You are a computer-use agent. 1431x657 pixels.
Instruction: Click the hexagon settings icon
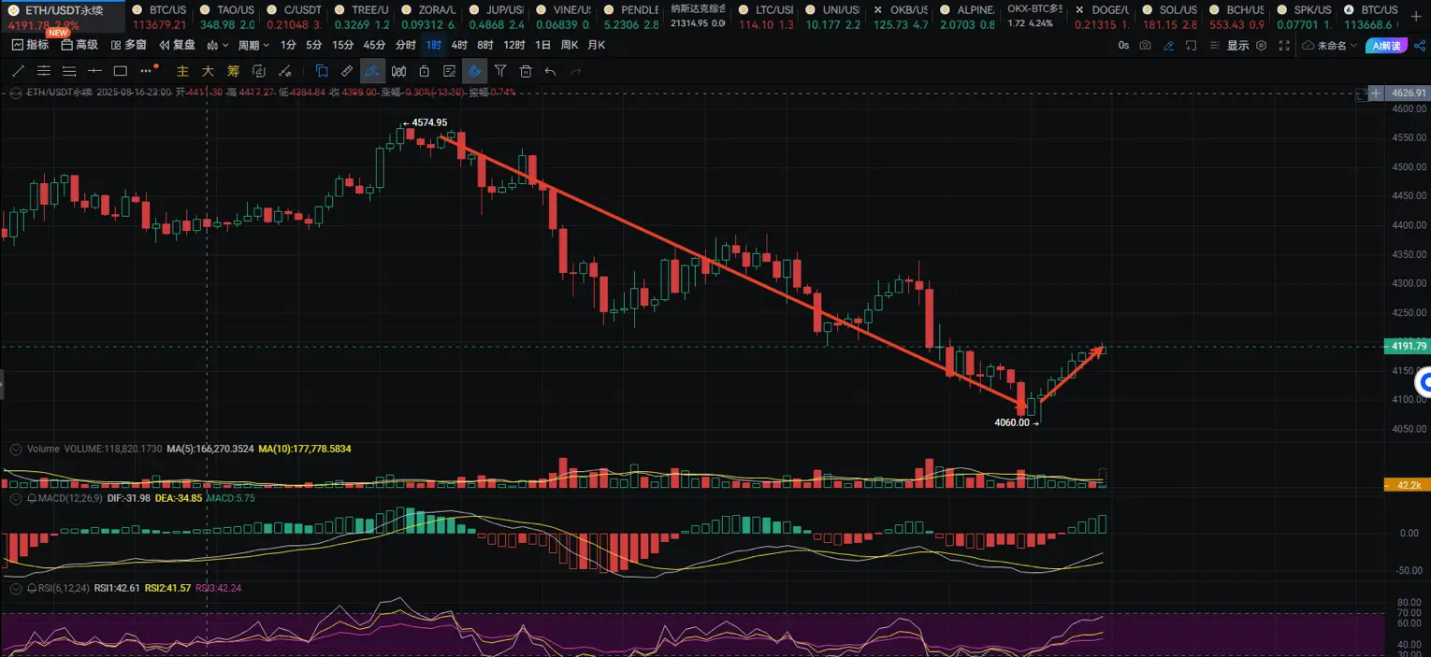tap(1261, 45)
